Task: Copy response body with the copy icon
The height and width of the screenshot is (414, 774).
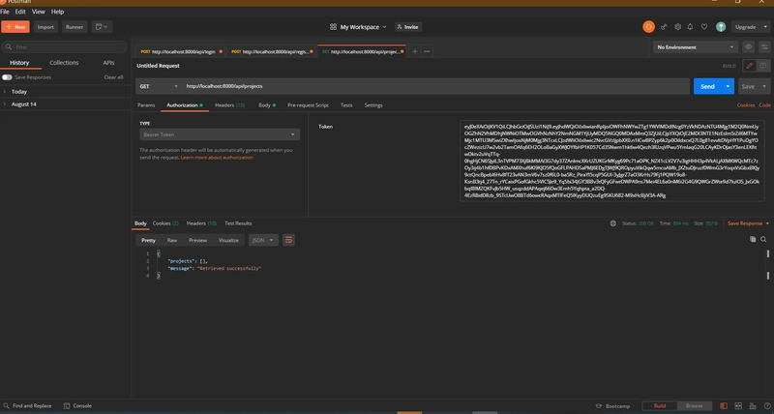Action: tap(753, 239)
